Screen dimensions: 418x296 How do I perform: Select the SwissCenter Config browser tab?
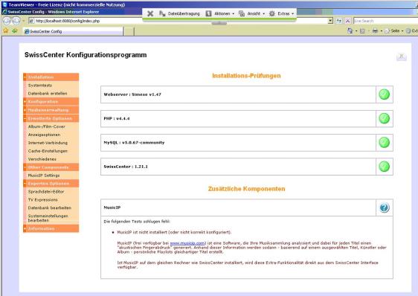(x=73, y=31)
